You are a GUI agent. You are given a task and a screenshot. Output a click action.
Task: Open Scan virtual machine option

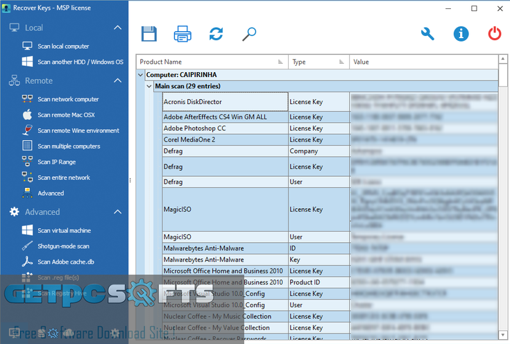point(65,230)
